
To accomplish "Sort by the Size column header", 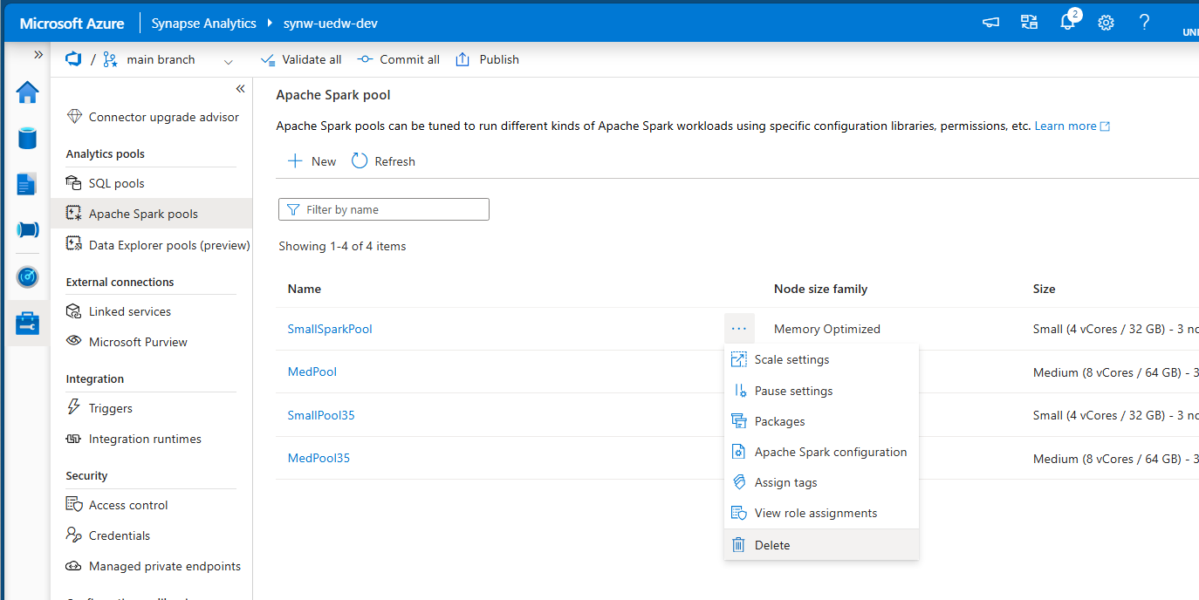I will [1044, 289].
